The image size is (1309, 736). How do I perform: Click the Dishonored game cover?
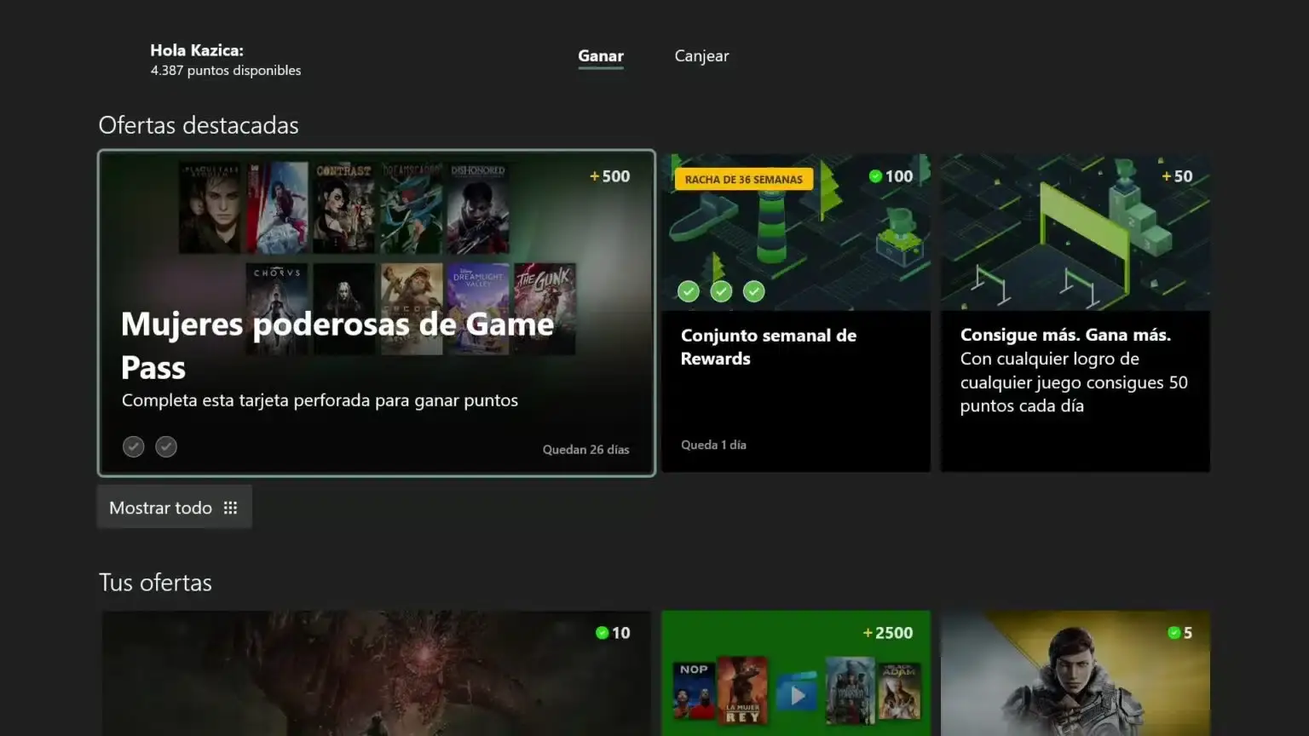point(478,208)
